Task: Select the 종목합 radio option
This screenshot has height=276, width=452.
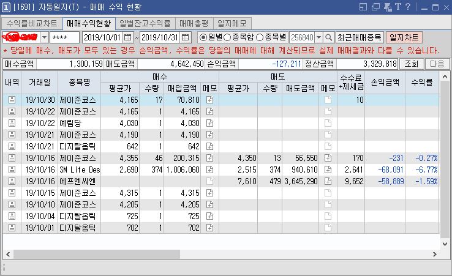Action: [227, 37]
